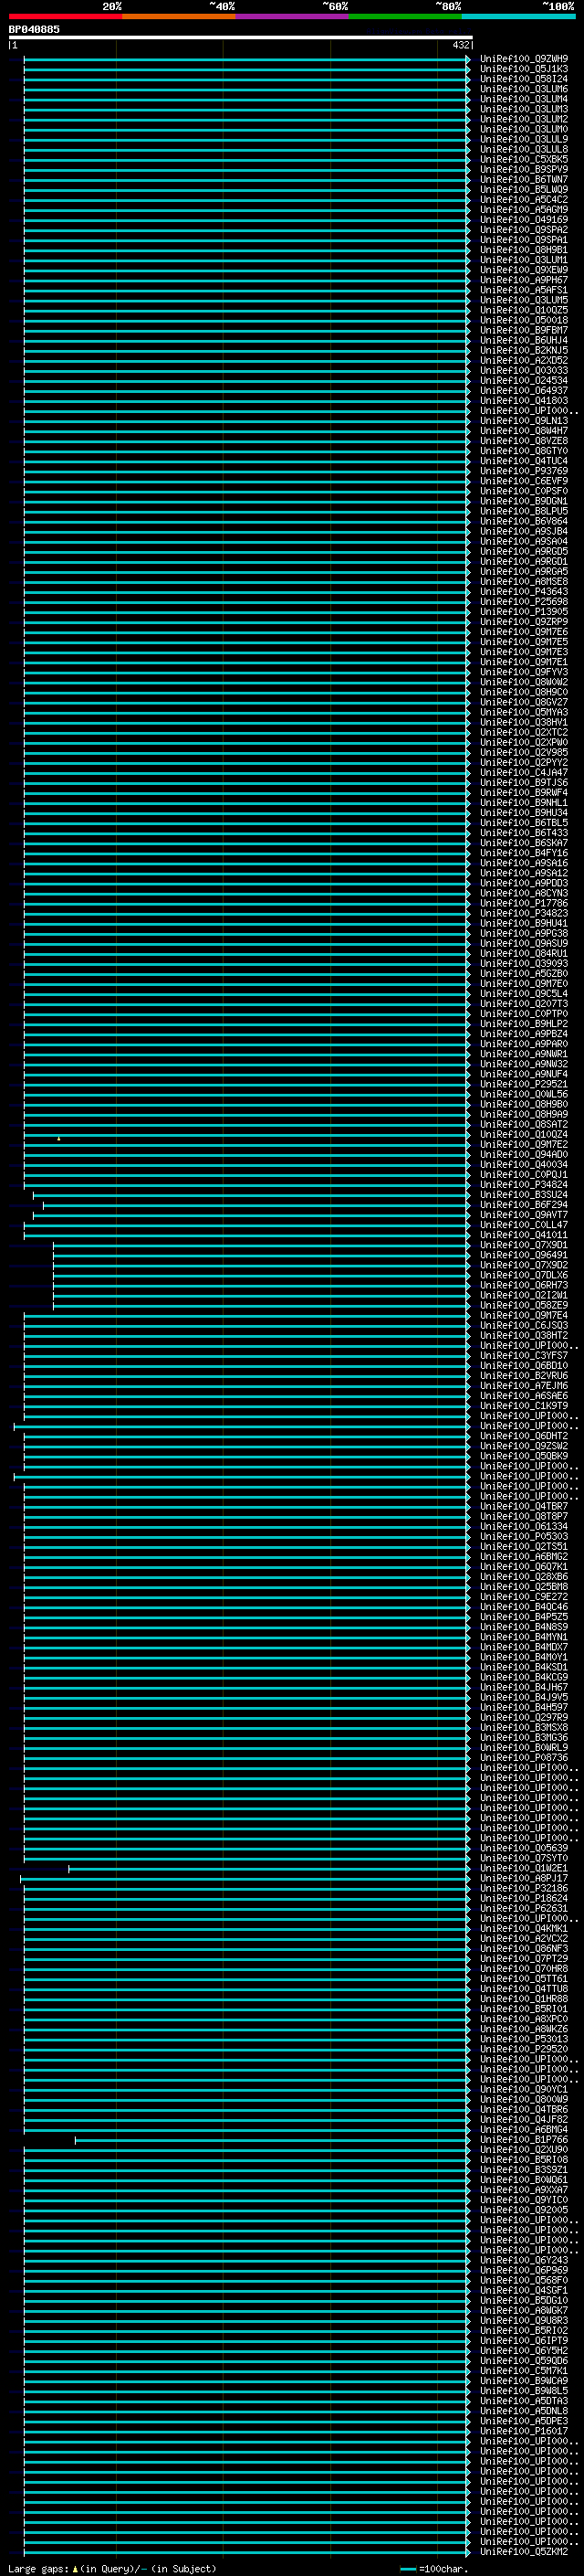
Task: Click the query name BP040885
Action: [34, 29]
